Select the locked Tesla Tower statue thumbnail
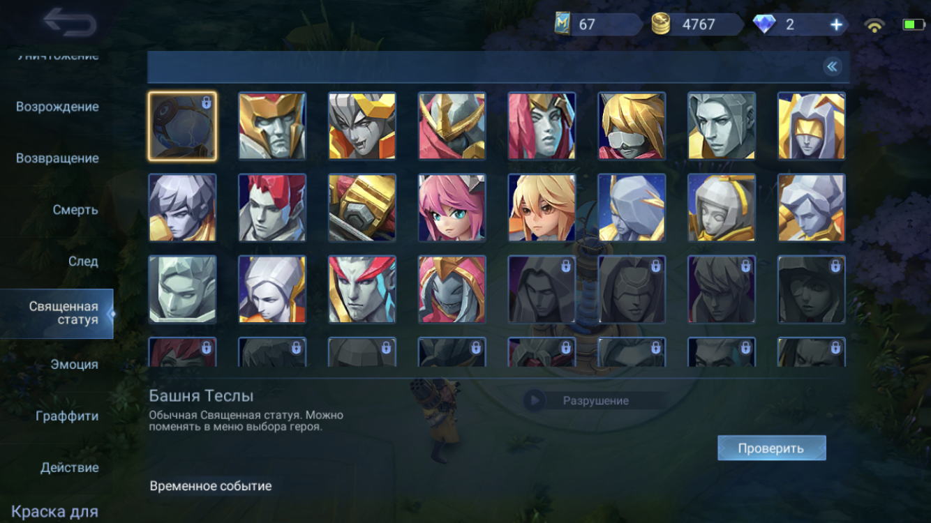The image size is (931, 523). tap(182, 126)
